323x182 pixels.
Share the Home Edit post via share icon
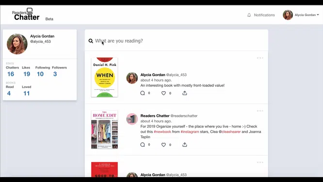[185, 145]
